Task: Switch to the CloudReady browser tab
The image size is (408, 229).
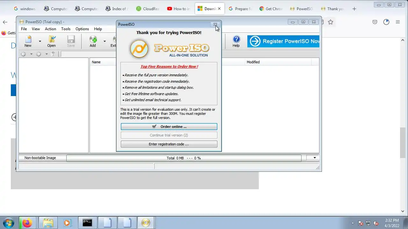Action: pos(147,9)
